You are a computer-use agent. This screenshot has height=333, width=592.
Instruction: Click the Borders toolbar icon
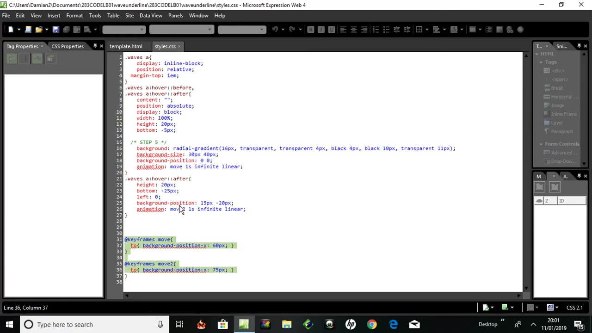[419, 30]
